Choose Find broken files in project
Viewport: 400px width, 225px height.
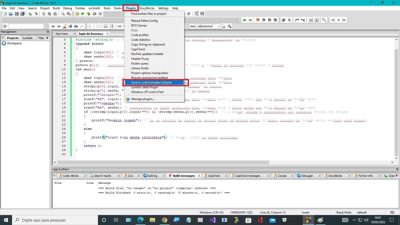click(154, 14)
